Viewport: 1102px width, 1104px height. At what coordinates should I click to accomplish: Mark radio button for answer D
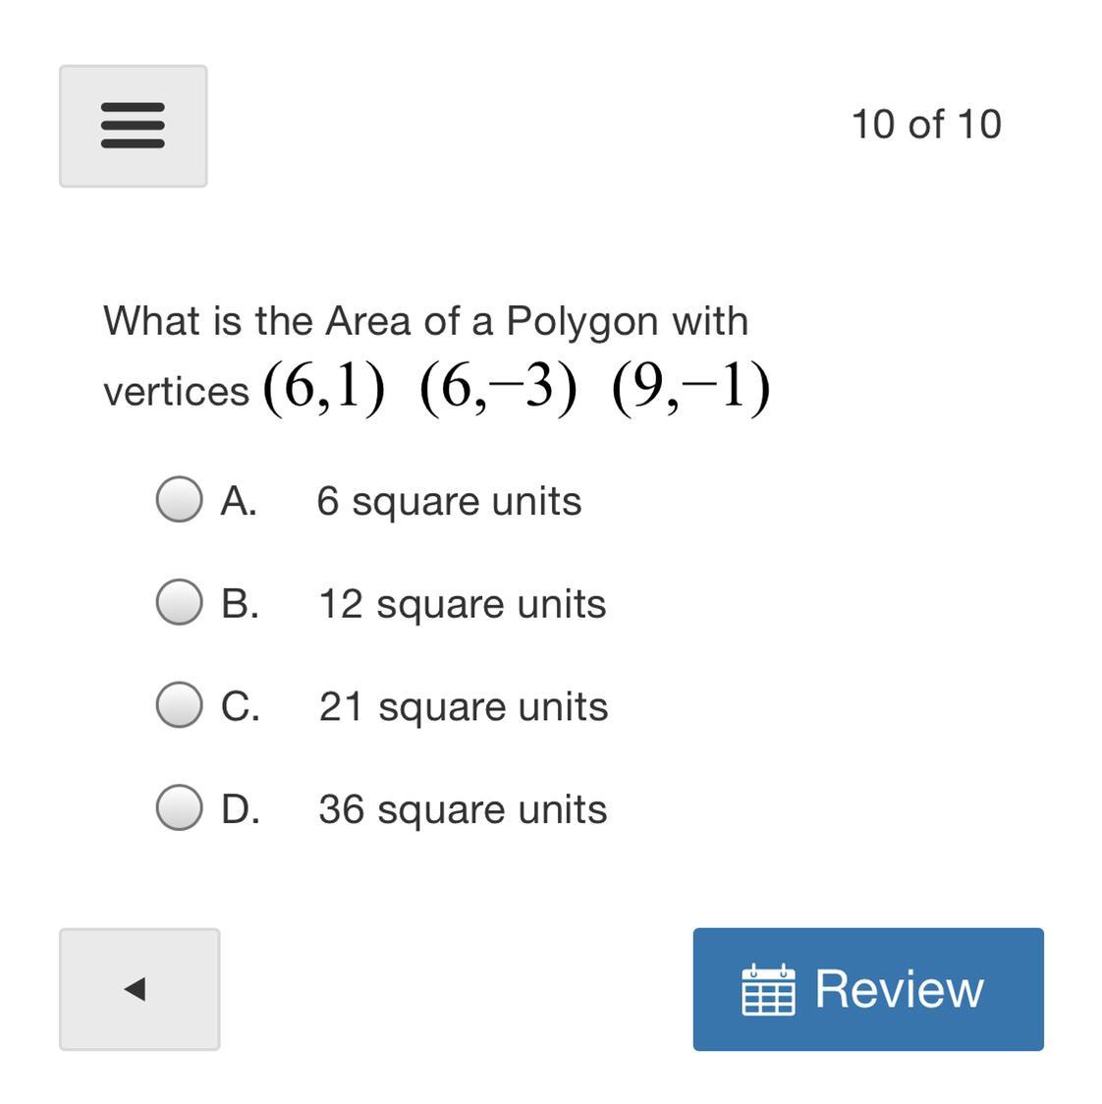coord(179,808)
